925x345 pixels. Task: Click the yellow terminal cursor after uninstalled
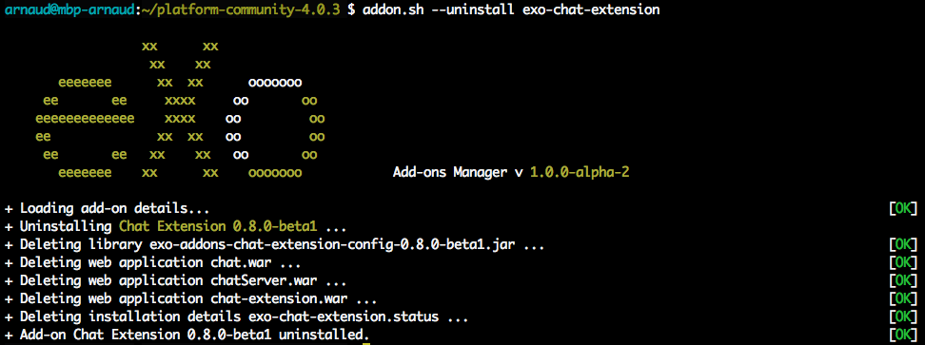(365, 340)
